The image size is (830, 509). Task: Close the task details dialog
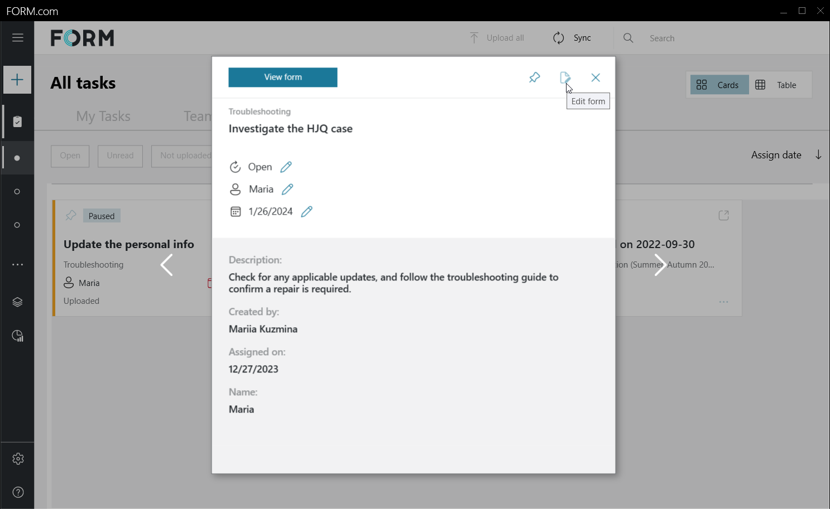pos(596,77)
